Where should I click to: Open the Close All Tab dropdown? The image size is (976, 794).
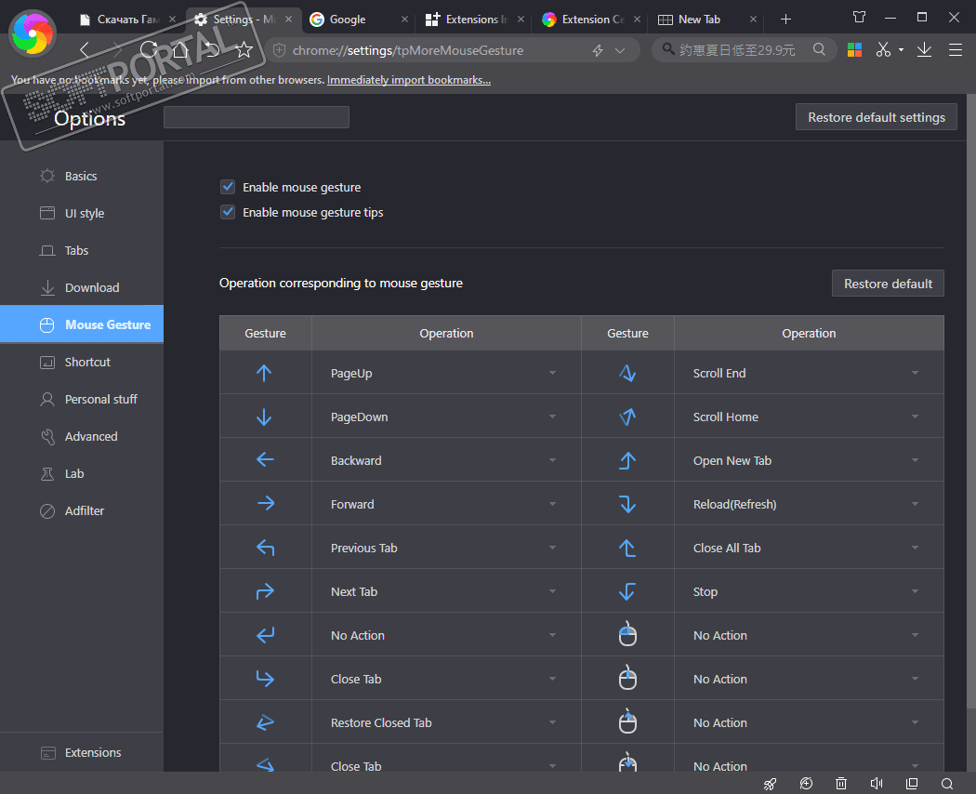[x=809, y=548]
